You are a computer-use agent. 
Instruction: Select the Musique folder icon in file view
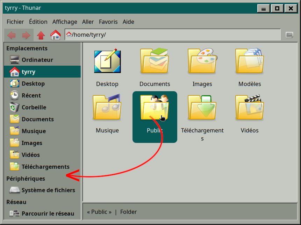click(107, 107)
